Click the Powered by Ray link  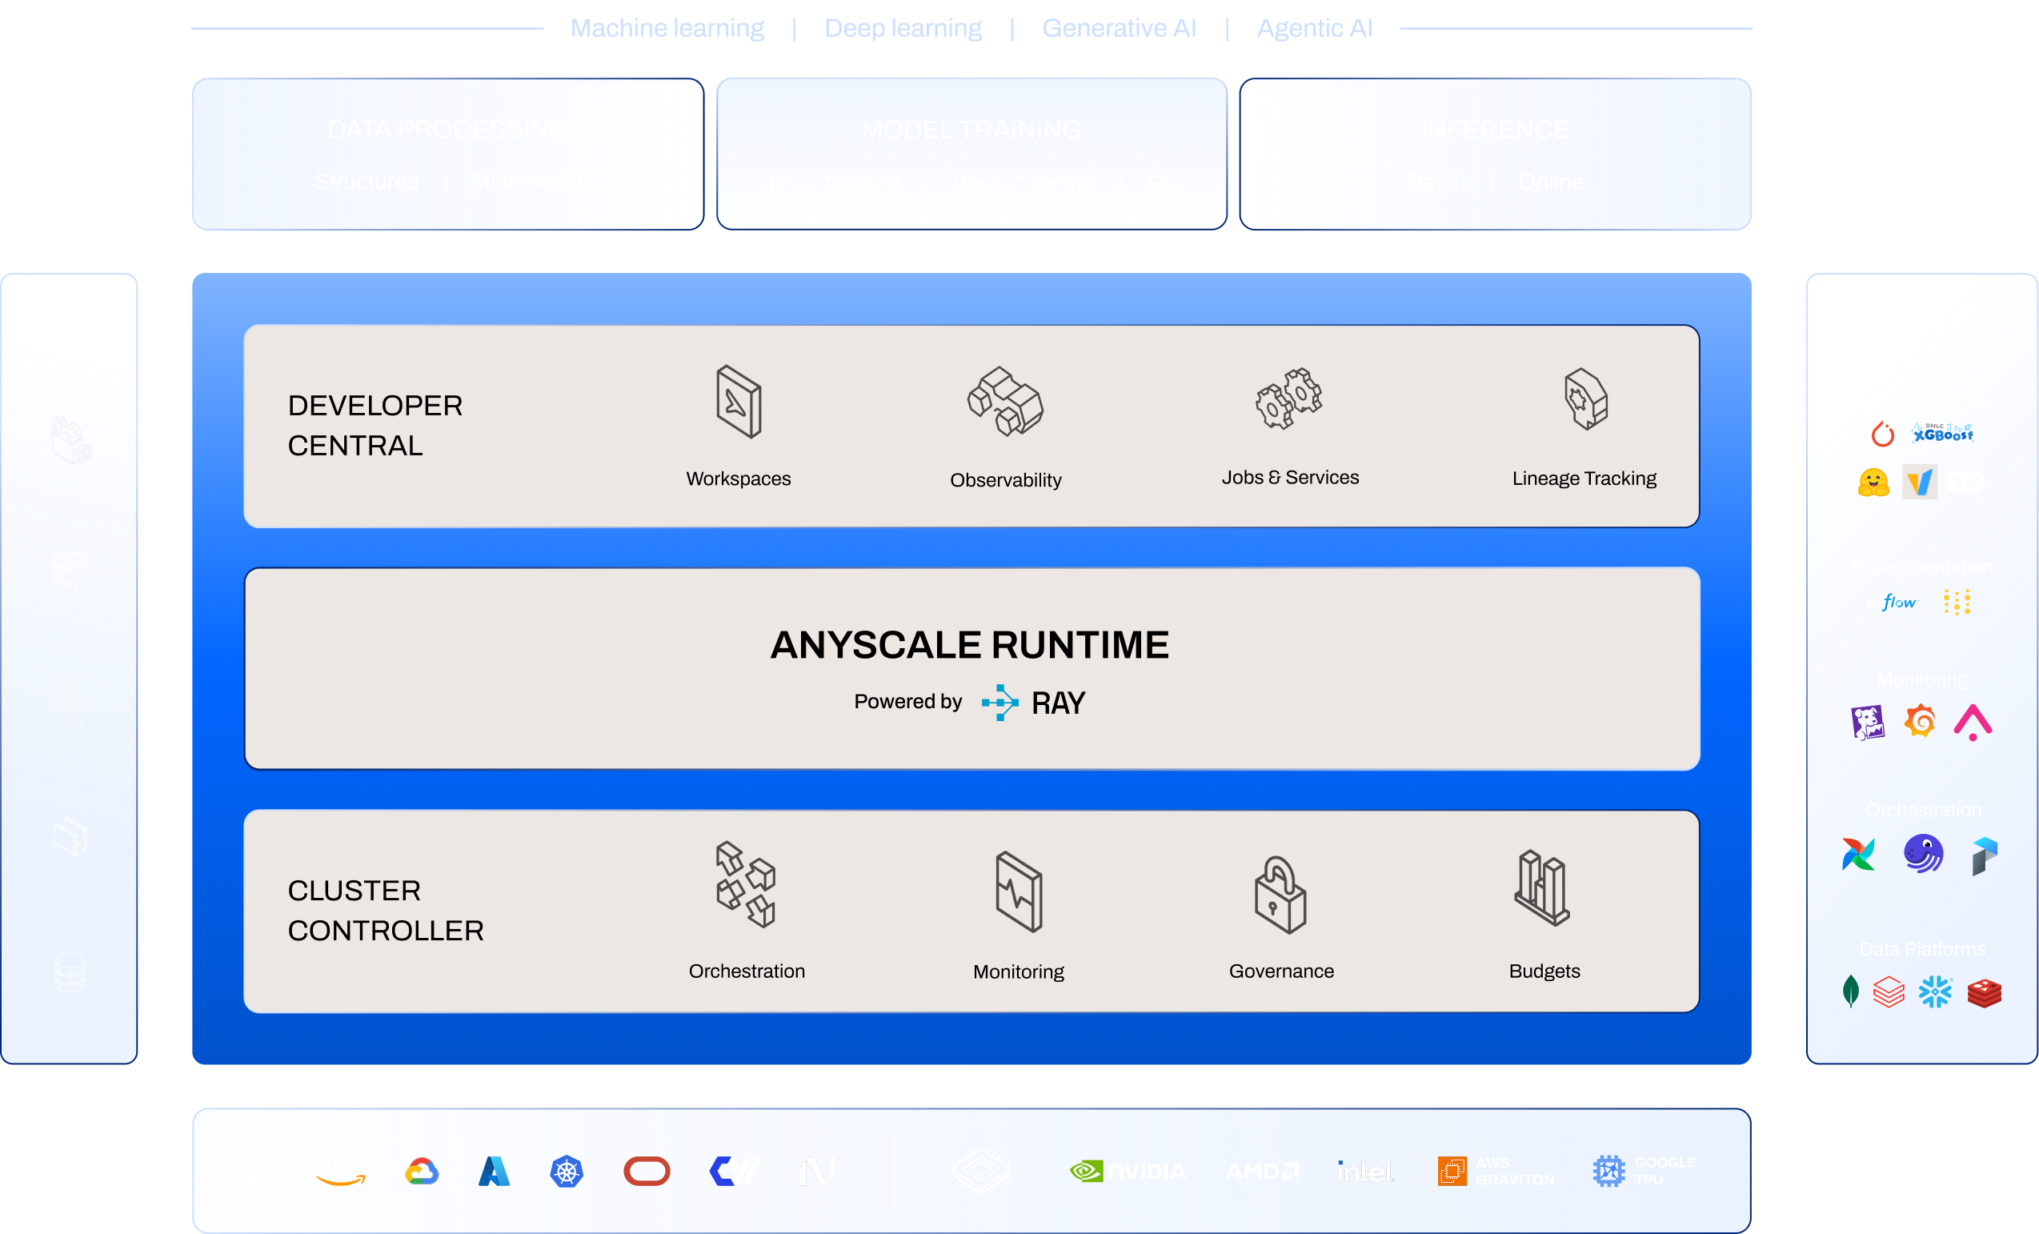pos(969,701)
